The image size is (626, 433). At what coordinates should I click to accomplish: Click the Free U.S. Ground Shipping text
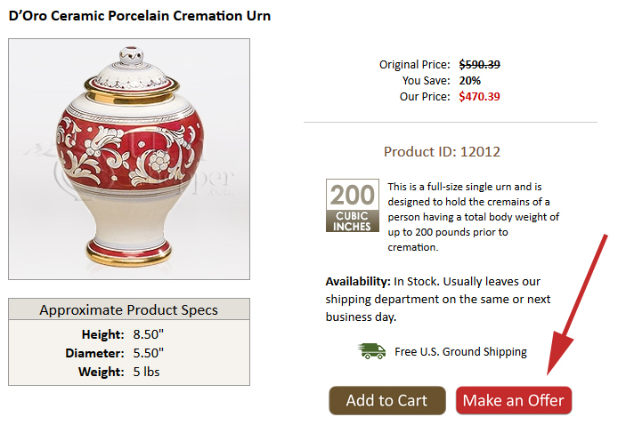[x=460, y=351]
